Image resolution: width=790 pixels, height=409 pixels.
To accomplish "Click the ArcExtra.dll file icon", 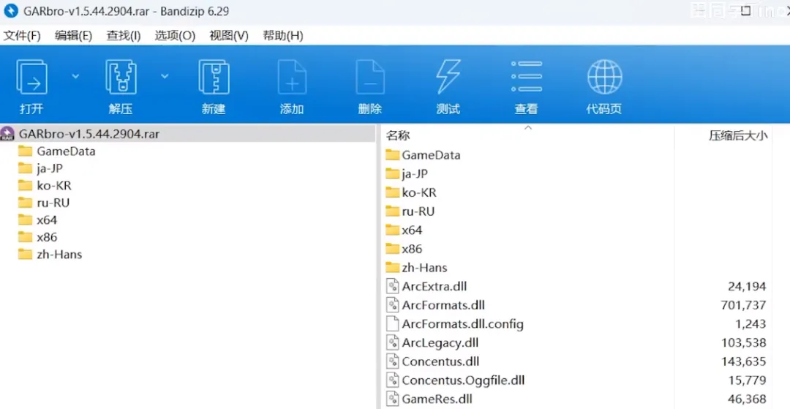I will [x=393, y=286].
